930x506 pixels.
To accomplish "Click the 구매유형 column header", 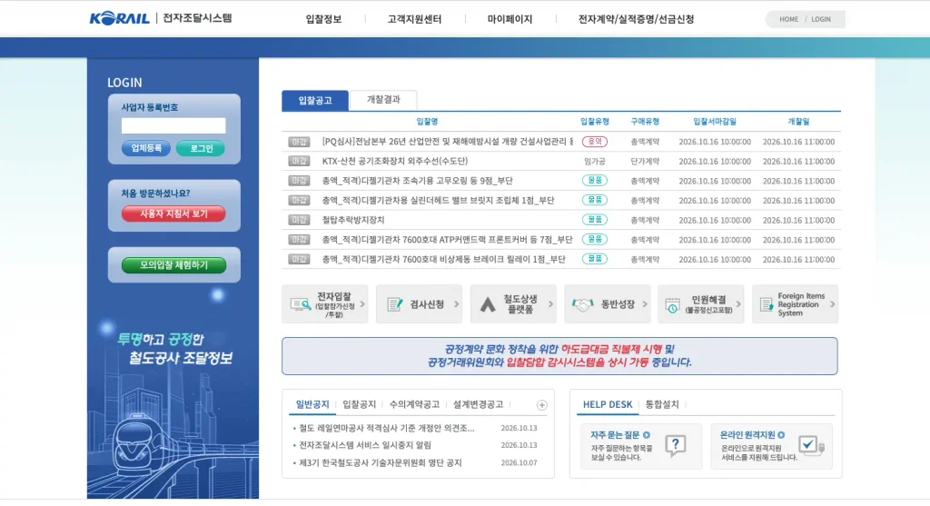I will (x=645, y=122).
